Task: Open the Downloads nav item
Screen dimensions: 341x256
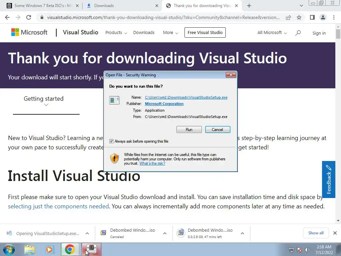Action: coord(144,33)
